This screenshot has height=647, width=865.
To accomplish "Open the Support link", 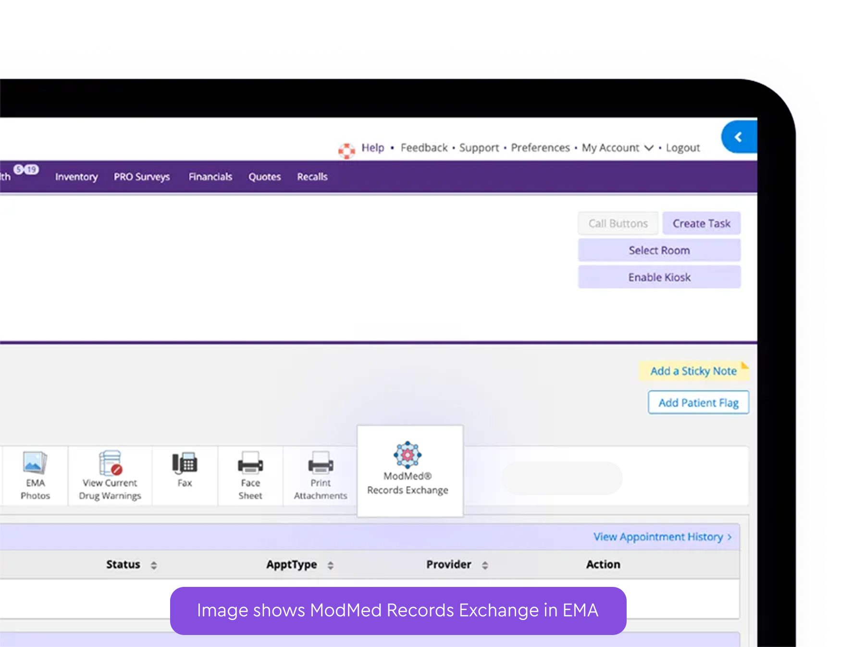I will pyautogui.click(x=479, y=148).
